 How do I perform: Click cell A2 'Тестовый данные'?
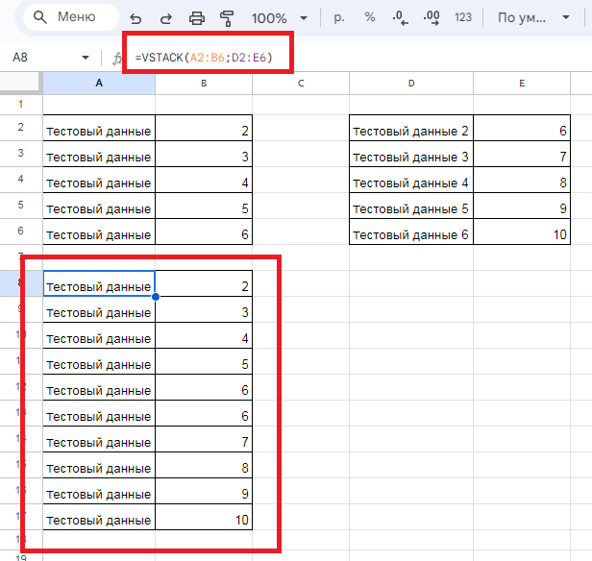[x=99, y=129]
